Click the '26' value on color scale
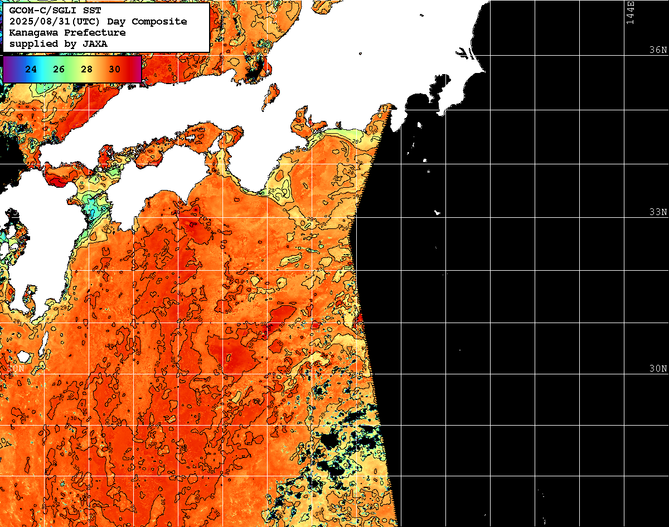This screenshot has width=669, height=527. coord(59,69)
